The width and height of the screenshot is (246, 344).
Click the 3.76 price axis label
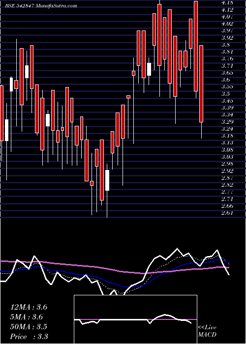coord(227,59)
